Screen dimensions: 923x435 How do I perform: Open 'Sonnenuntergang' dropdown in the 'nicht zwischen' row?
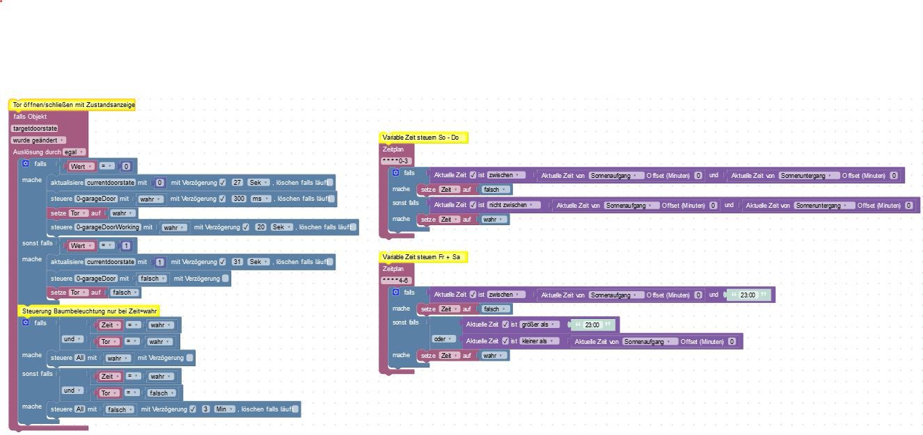coord(825,205)
